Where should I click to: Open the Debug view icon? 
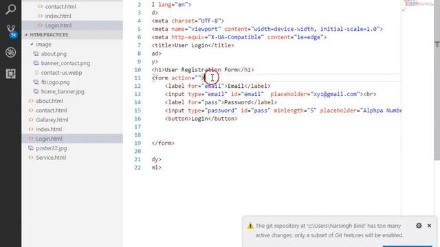pos(10,52)
